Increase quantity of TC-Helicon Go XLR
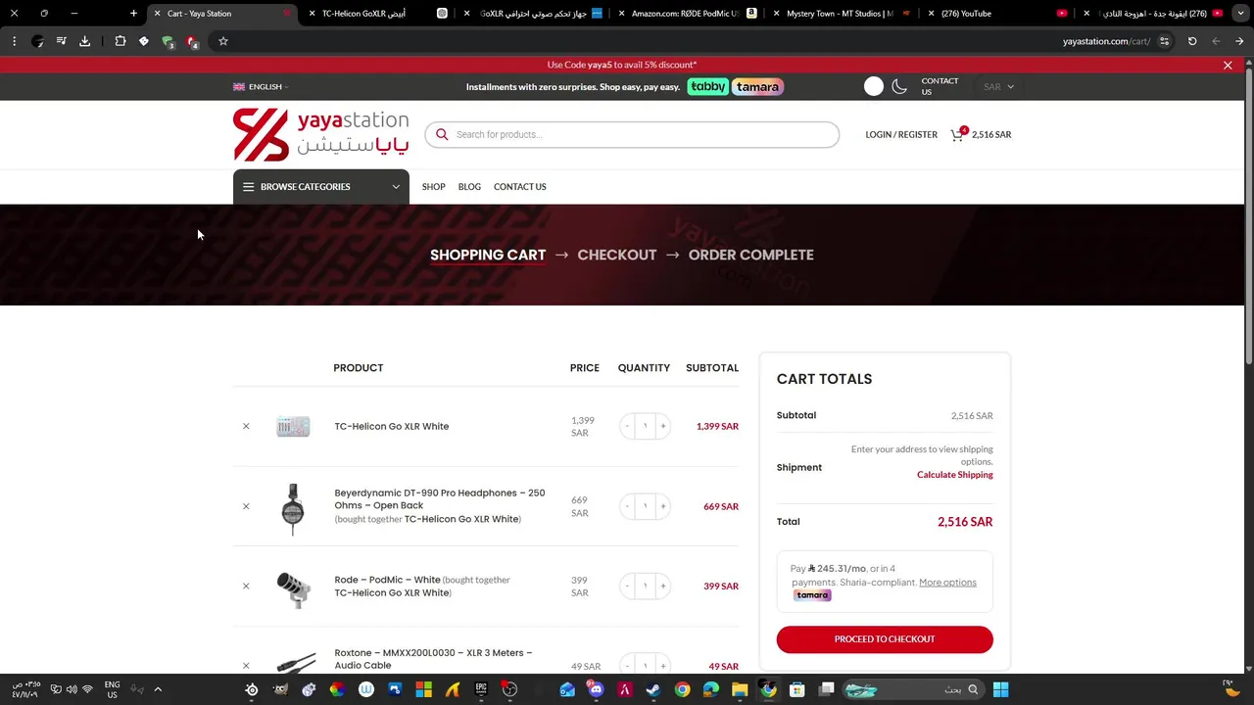This screenshot has height=705, width=1254. coord(663,426)
